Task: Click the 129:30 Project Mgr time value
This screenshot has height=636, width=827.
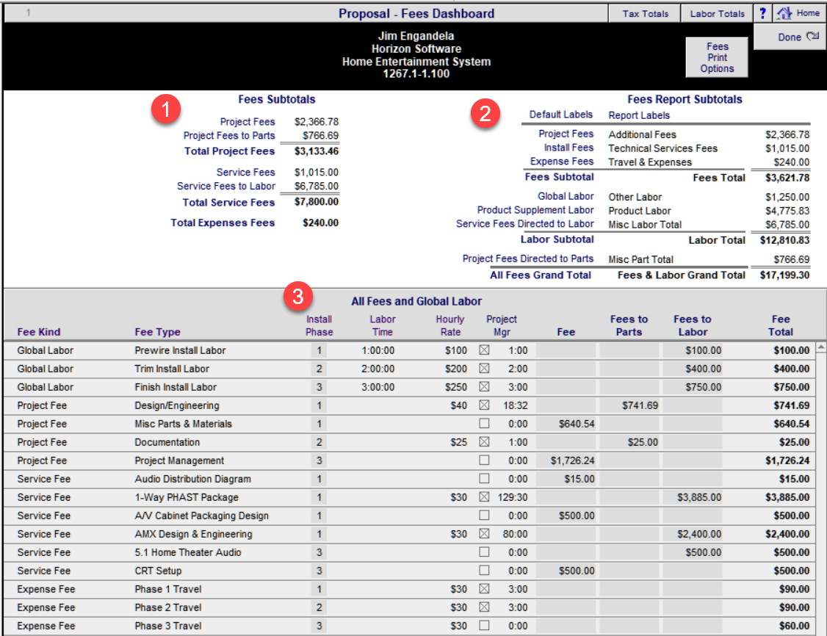Action: coord(512,497)
